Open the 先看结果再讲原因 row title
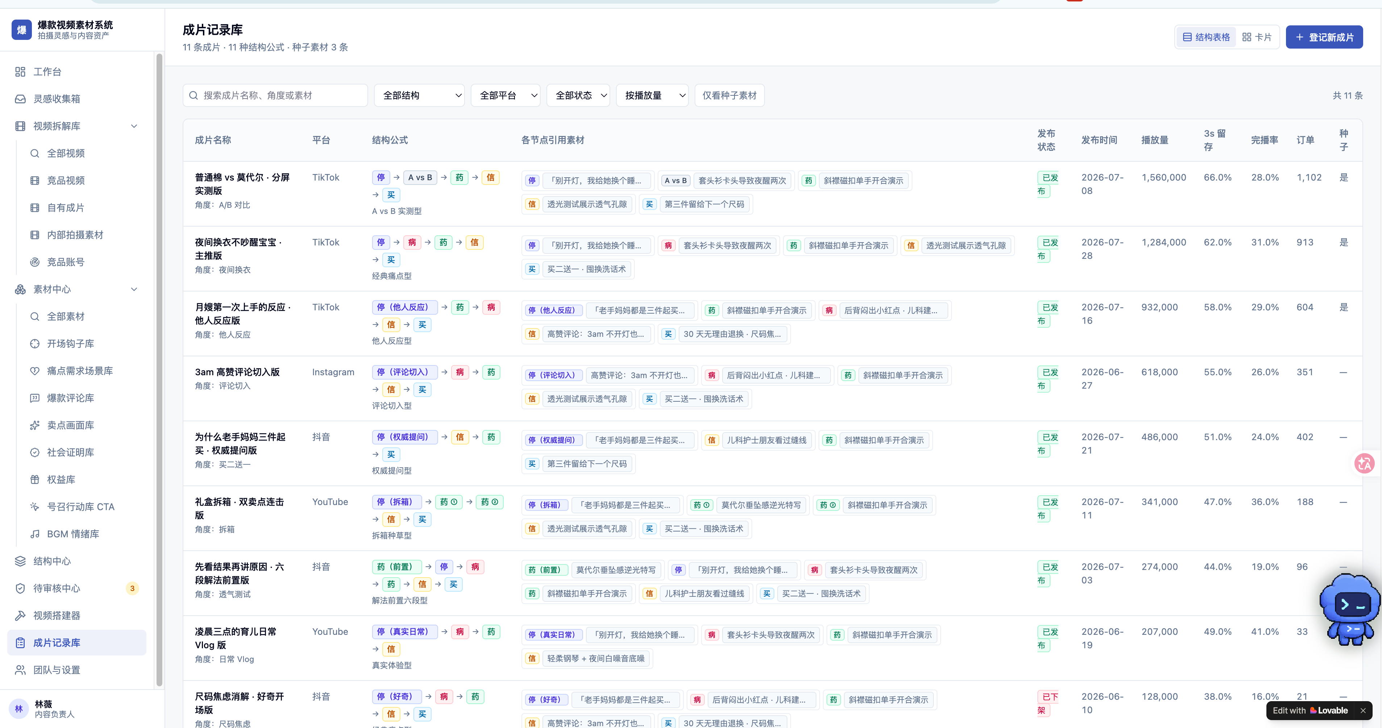This screenshot has height=728, width=1382. [239, 574]
